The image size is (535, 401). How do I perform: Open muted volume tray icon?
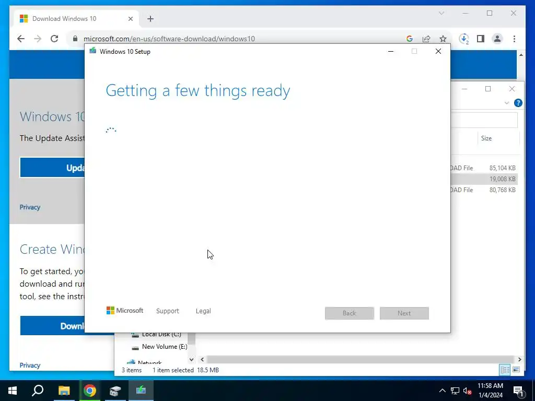tap(468, 391)
